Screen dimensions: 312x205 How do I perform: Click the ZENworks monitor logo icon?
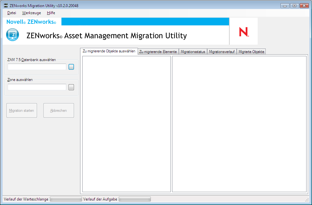tap(13, 35)
